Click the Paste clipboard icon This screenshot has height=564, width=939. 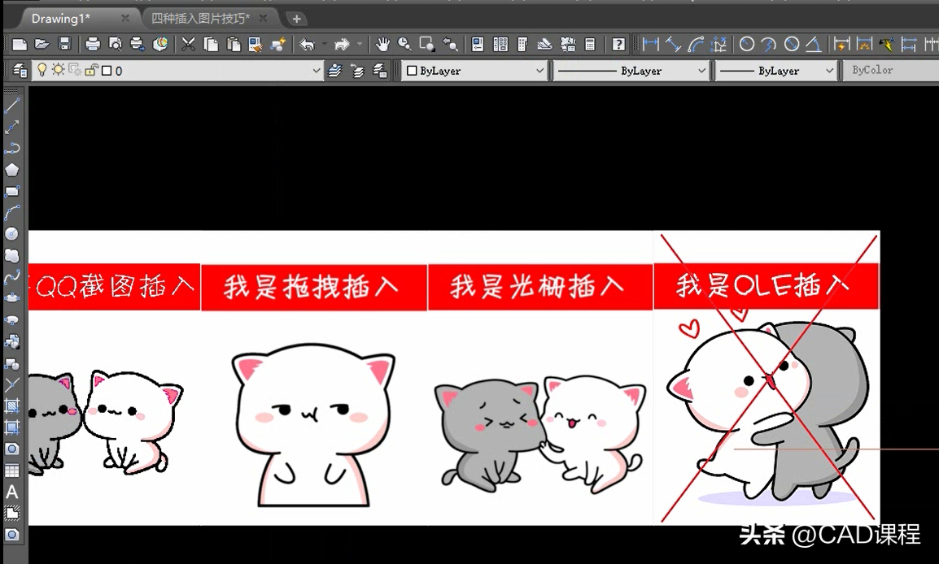[234, 44]
